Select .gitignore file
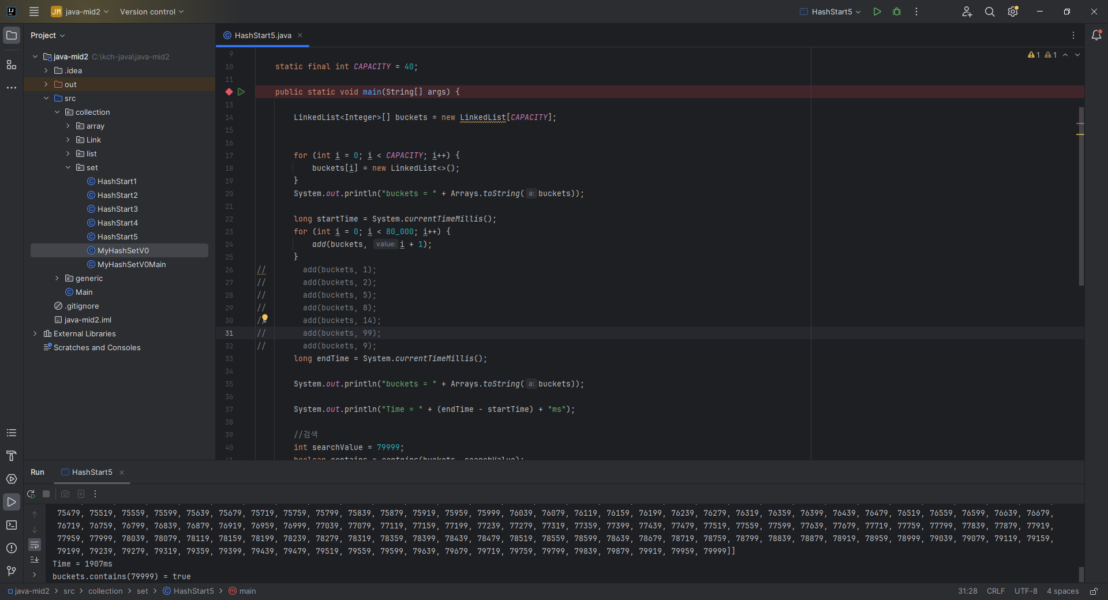The height and width of the screenshot is (600, 1108). (x=81, y=306)
